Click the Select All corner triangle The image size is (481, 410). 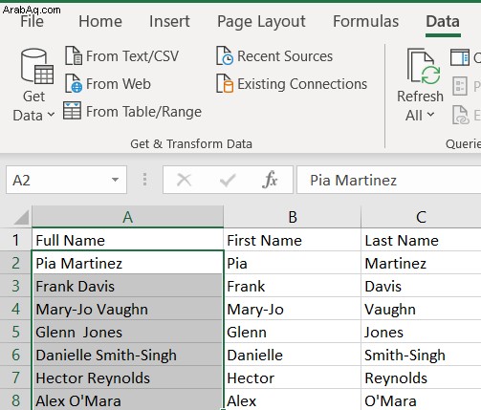coord(21,218)
